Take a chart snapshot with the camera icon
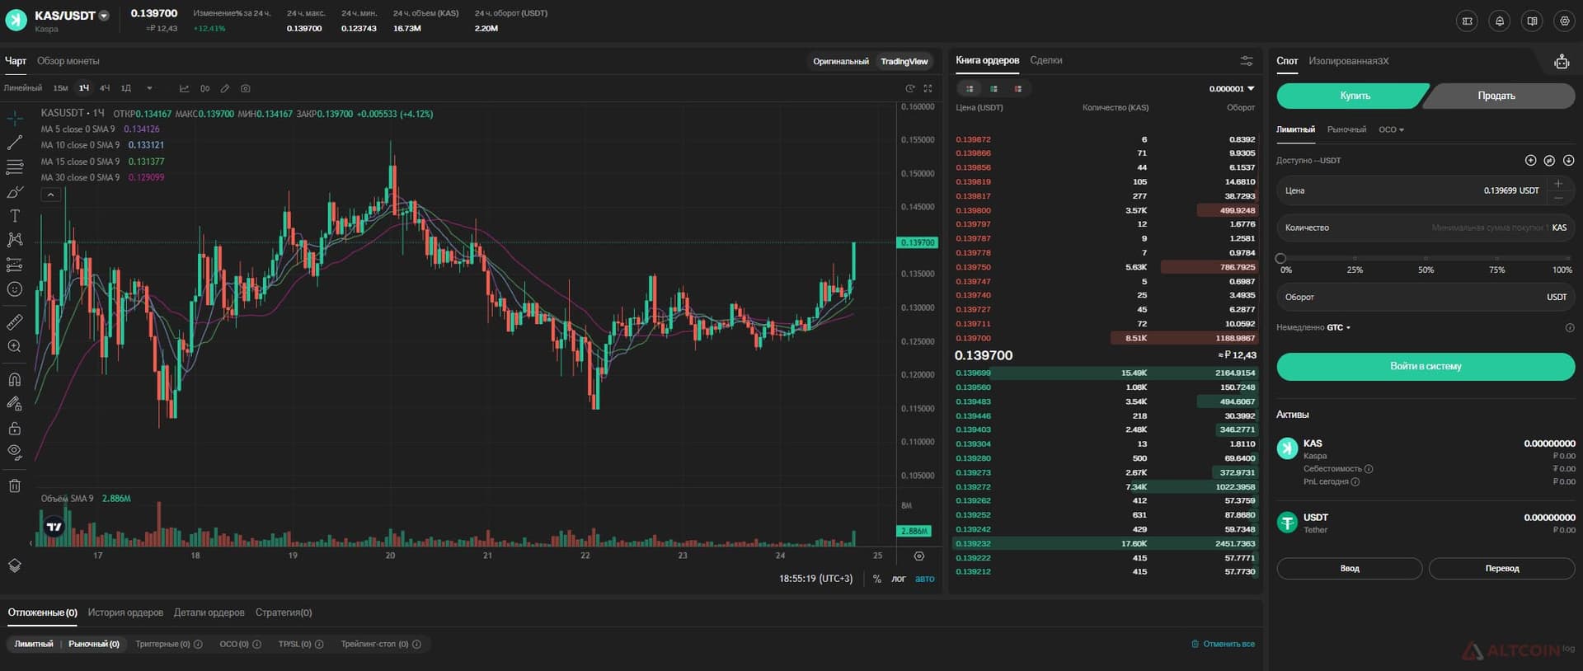Viewport: 1583px width, 671px height. coord(246,88)
